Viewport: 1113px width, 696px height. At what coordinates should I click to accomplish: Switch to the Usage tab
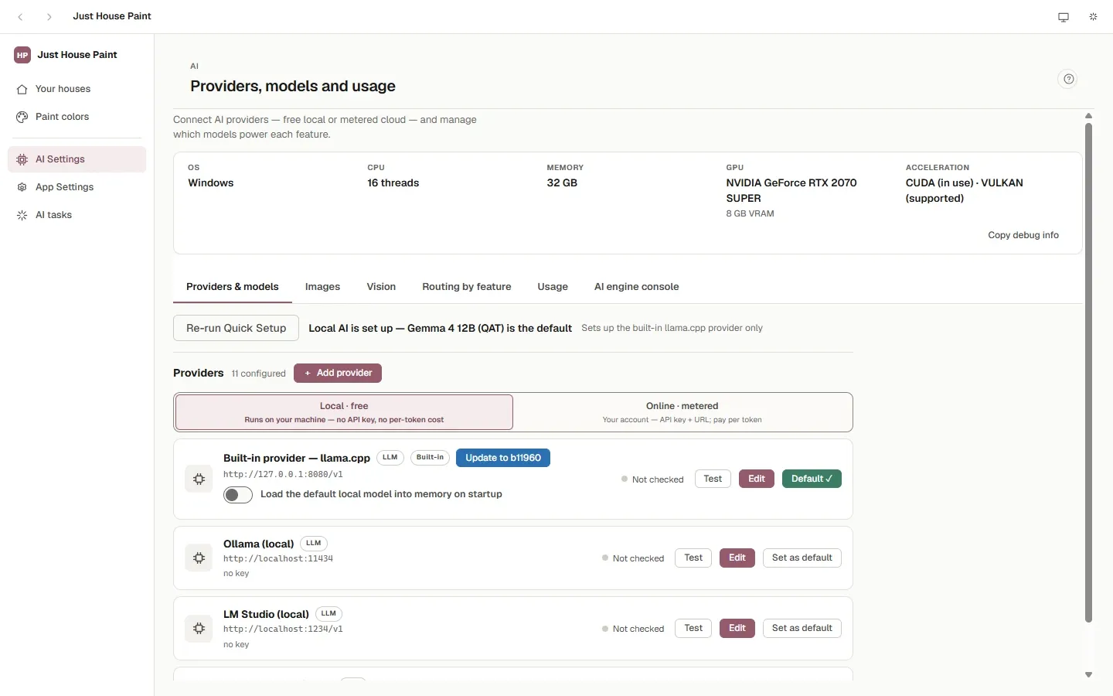pyautogui.click(x=553, y=287)
